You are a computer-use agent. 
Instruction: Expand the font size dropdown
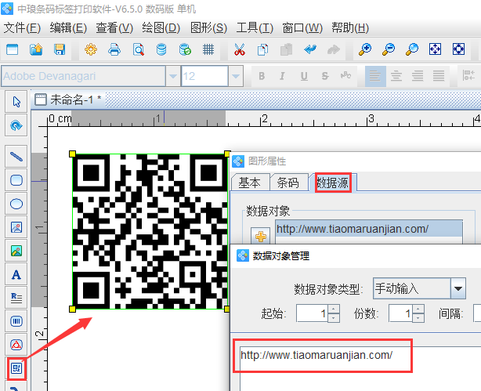(x=235, y=76)
